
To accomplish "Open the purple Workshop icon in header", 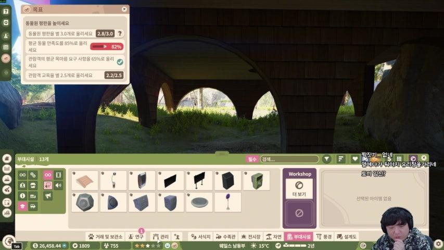I will click(x=413, y=159).
